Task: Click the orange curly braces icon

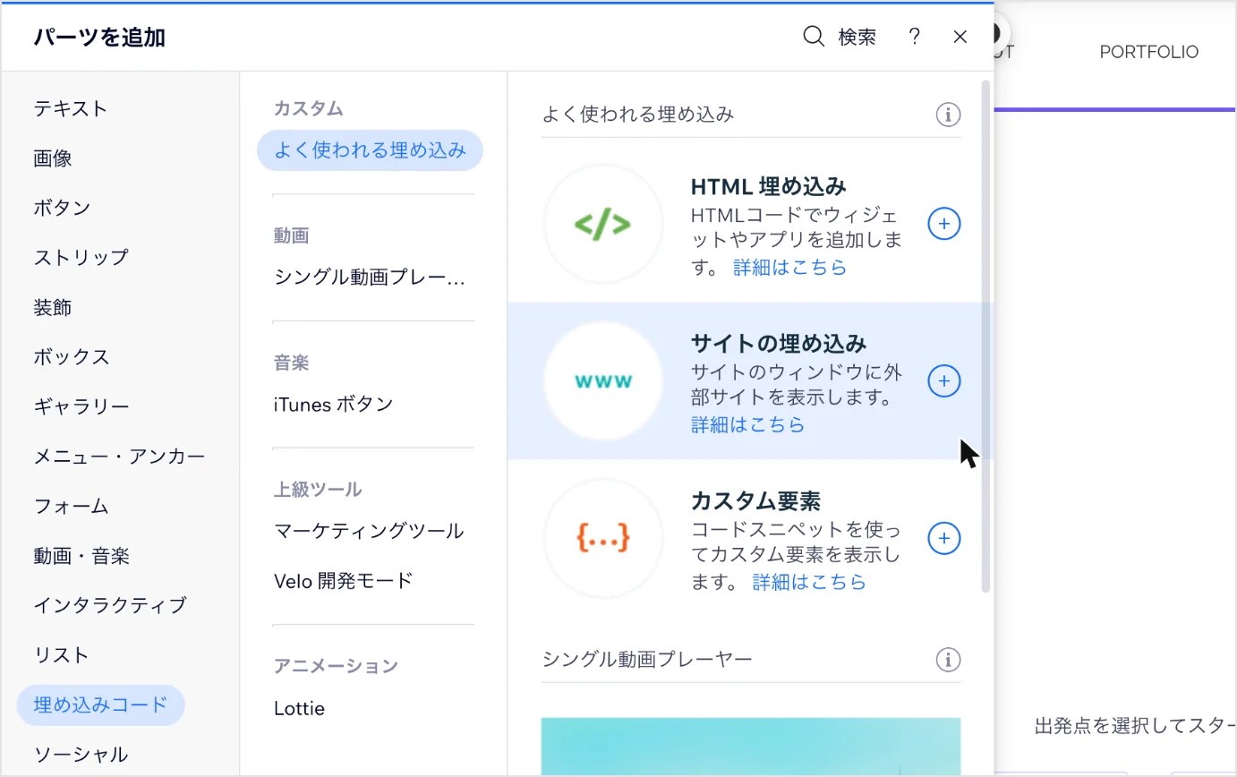Action: tap(603, 538)
